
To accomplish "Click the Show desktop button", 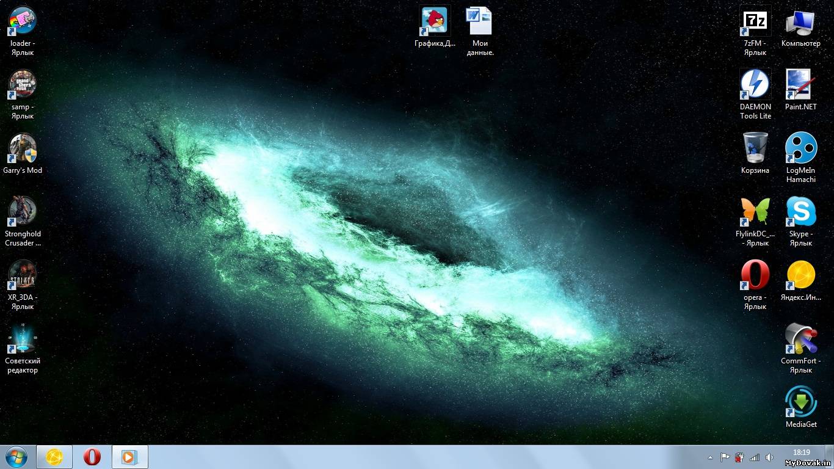I will pyautogui.click(x=829, y=457).
